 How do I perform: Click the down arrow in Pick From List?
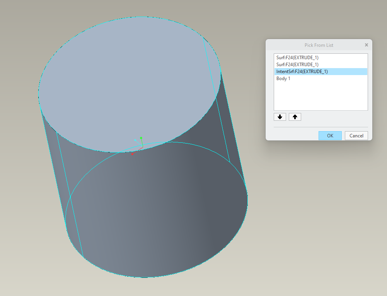[x=280, y=116]
